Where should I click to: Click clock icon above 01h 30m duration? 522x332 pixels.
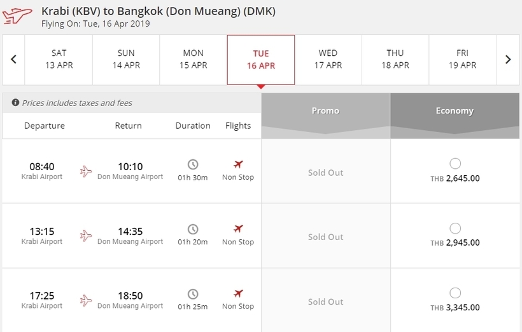point(193,164)
